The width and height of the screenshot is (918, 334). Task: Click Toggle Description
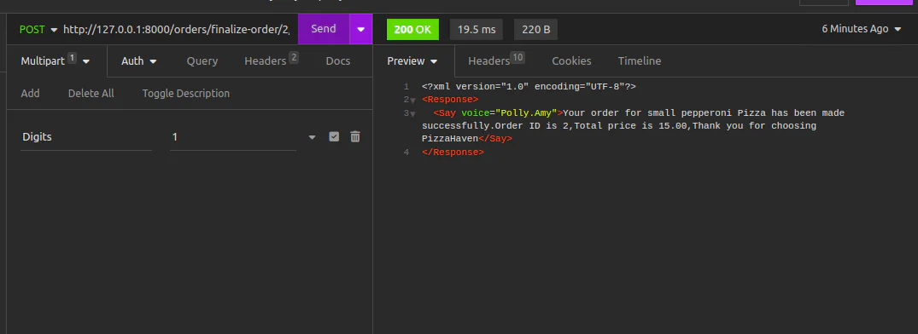[x=185, y=94]
